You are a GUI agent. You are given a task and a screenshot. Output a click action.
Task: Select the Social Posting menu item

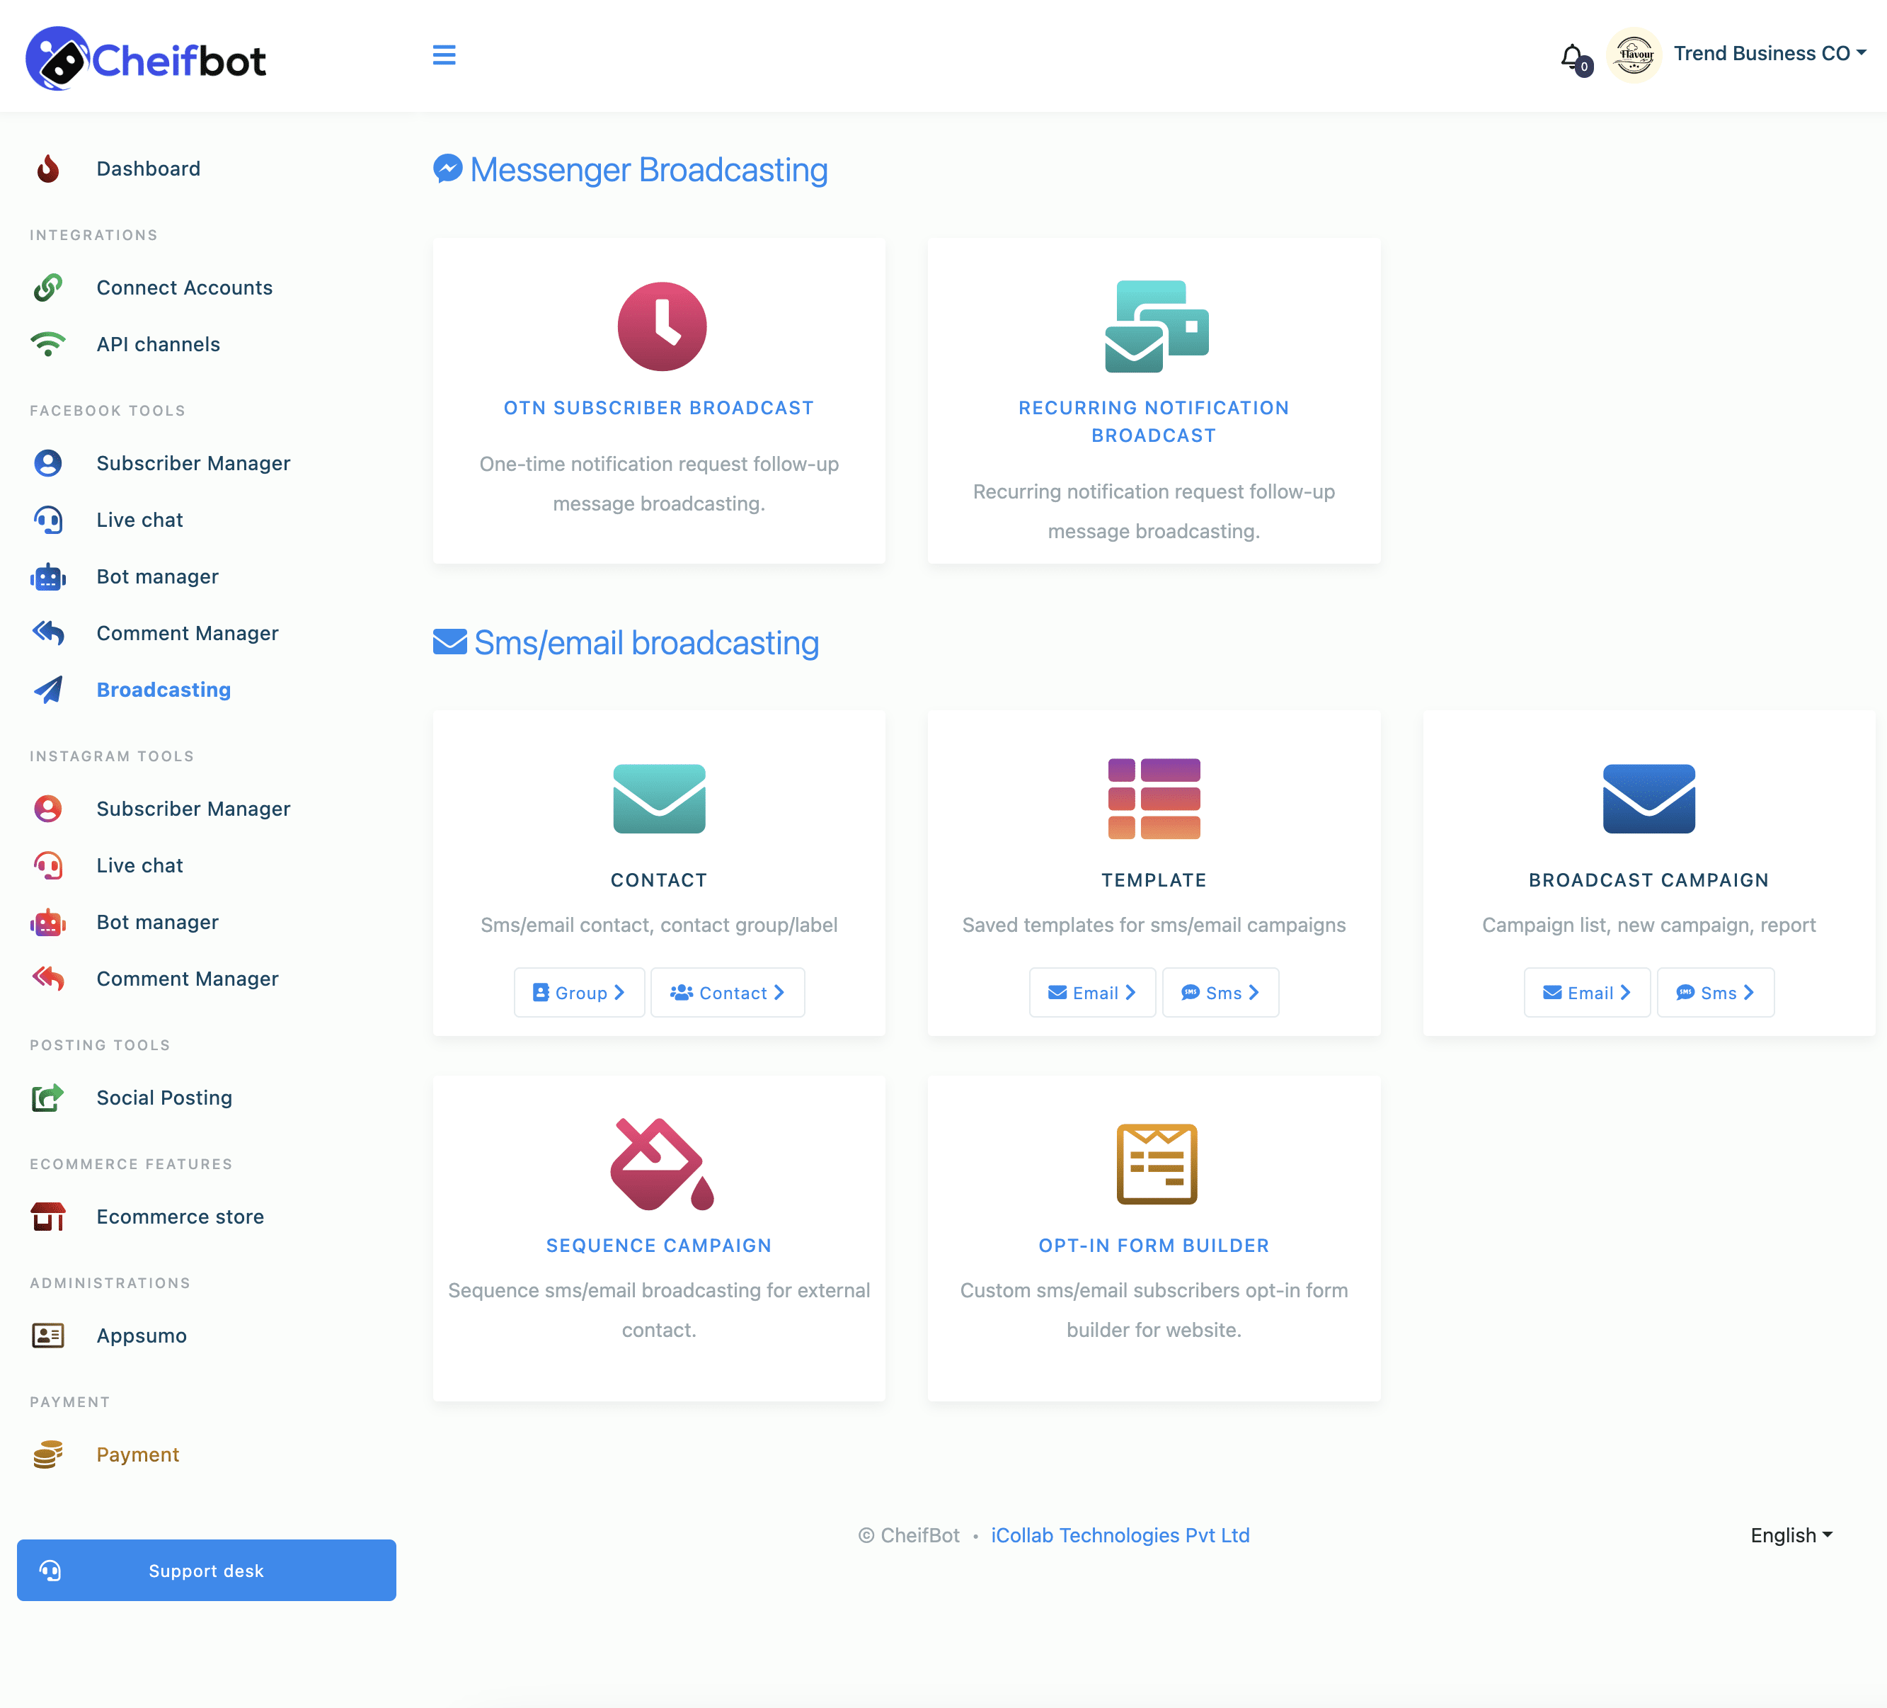click(x=164, y=1096)
